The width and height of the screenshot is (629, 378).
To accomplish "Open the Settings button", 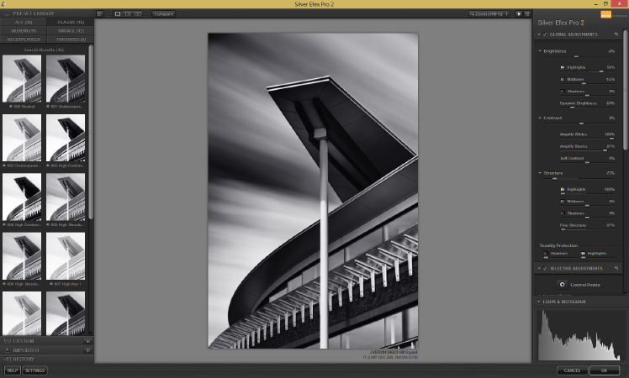I will (35, 370).
